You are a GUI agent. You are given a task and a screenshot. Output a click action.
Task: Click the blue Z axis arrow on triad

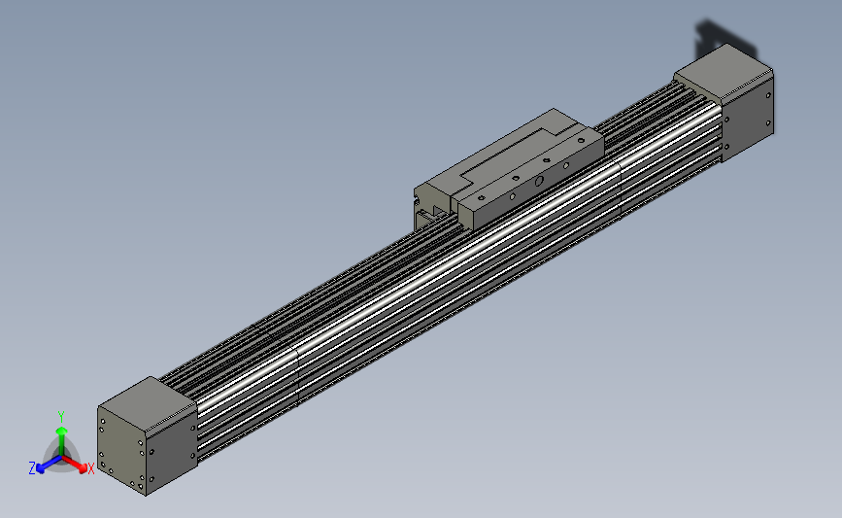(x=47, y=465)
